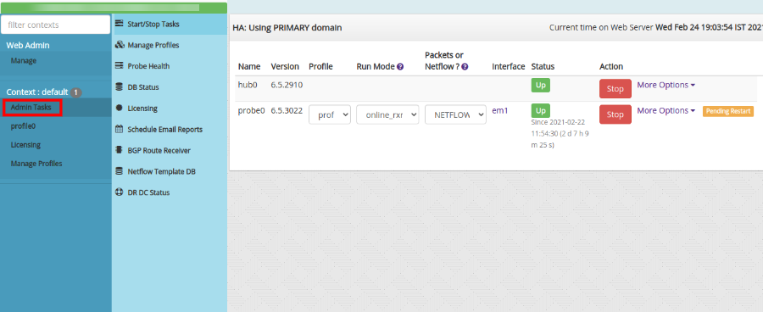763x312 pixels.
Task: Open DB Status page
Action: click(x=169, y=87)
